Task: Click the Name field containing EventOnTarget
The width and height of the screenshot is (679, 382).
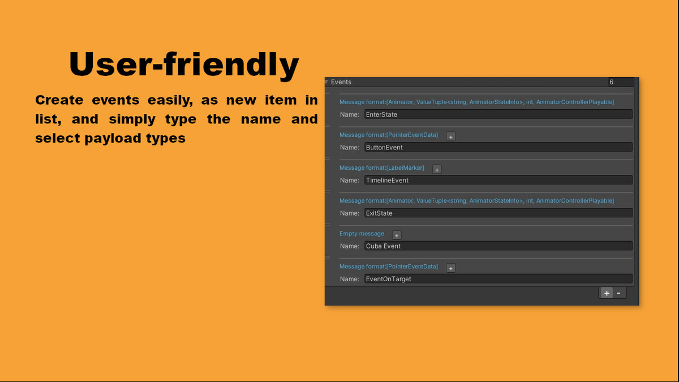Action: pos(498,278)
